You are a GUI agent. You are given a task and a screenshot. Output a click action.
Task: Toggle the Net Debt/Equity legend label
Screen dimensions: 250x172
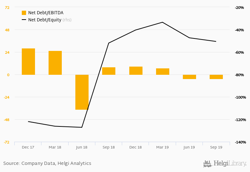click(45, 20)
